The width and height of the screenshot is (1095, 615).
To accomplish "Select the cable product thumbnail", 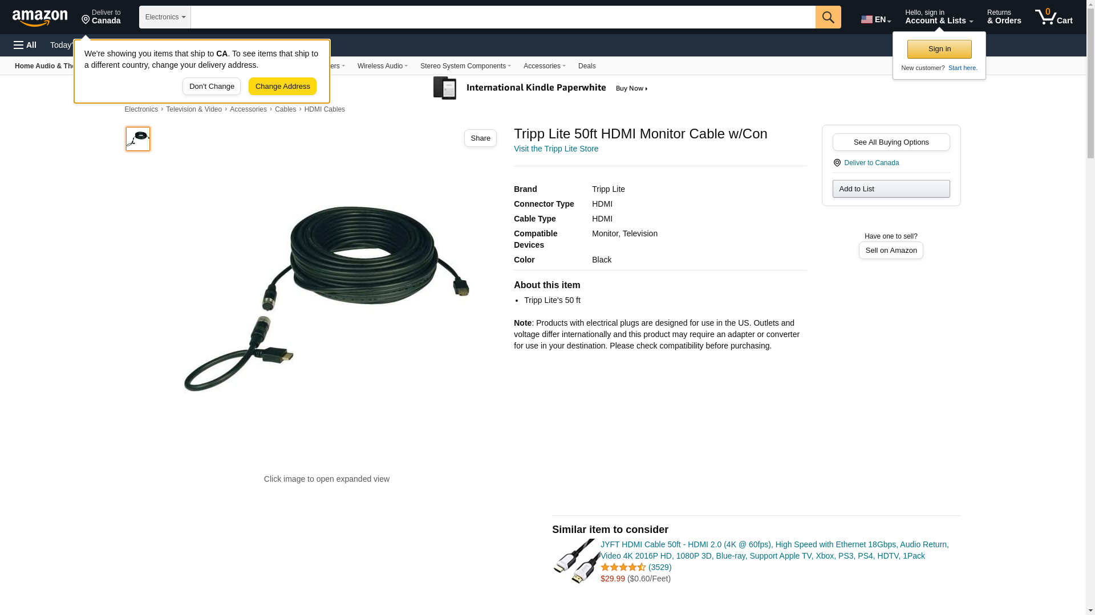I will coord(138,139).
